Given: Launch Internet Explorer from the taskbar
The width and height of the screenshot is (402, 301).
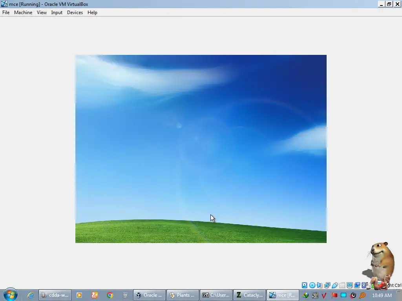Looking at the screenshot, I should click(30, 295).
